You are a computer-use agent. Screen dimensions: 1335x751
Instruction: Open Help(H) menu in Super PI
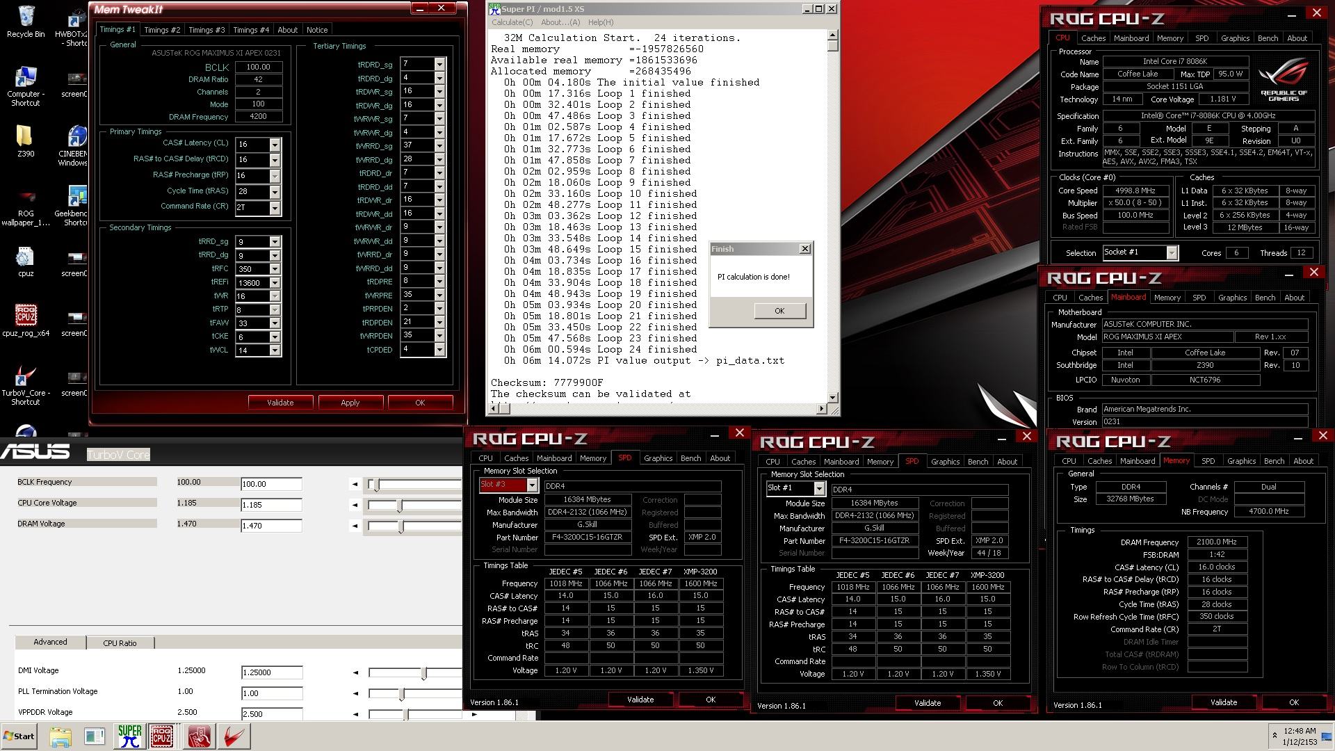(x=601, y=22)
